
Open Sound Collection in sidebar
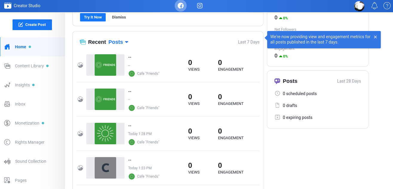30,161
